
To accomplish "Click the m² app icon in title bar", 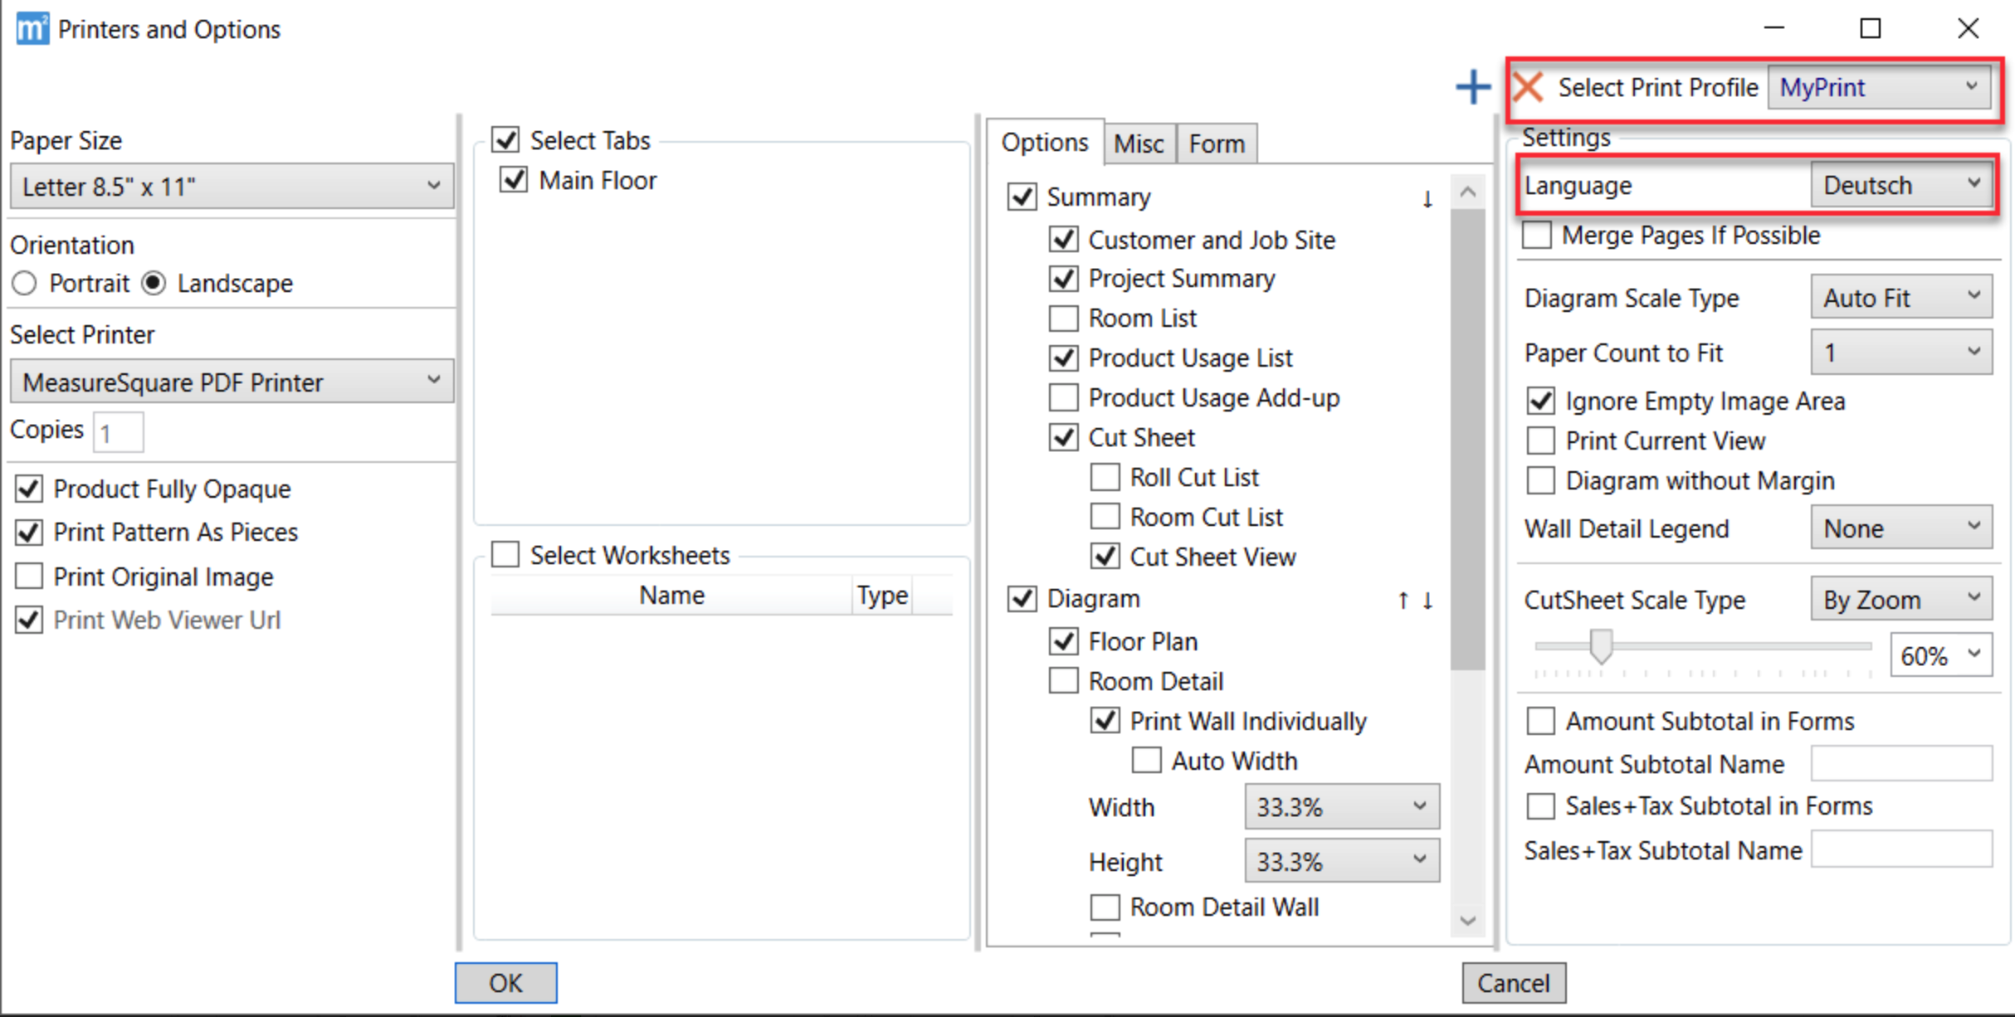I will click(32, 29).
